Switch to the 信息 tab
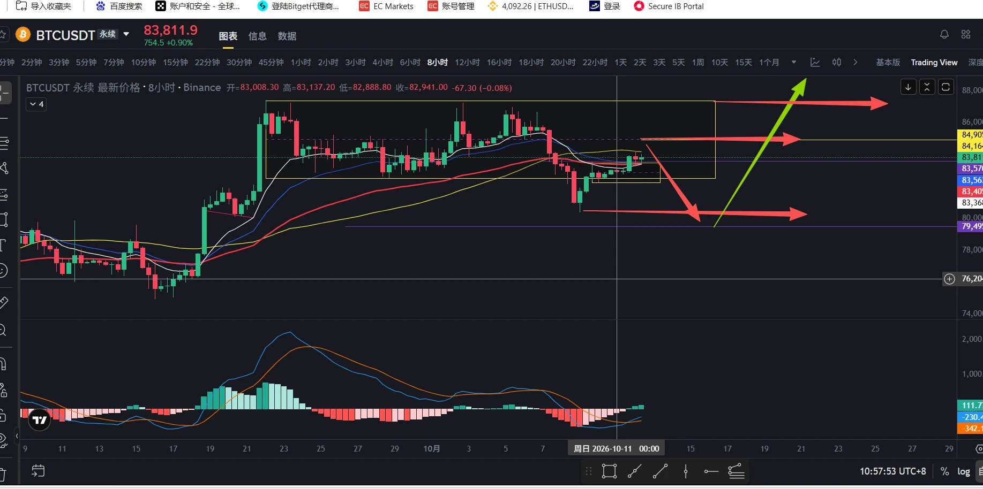Screen dimensions: 983x489 [258, 36]
